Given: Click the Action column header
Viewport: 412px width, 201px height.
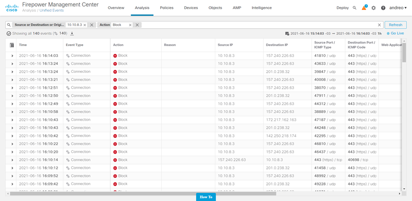Looking at the screenshot, I should click(118, 45).
